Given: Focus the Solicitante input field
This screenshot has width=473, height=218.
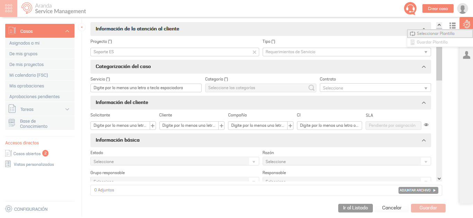Looking at the screenshot, I should pyautogui.click(x=120, y=126).
